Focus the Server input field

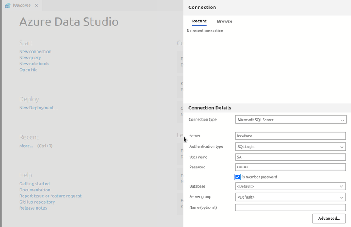point(291,136)
